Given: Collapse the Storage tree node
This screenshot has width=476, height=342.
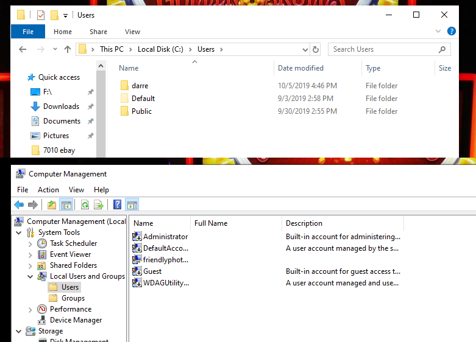Looking at the screenshot, I should pyautogui.click(x=19, y=332).
